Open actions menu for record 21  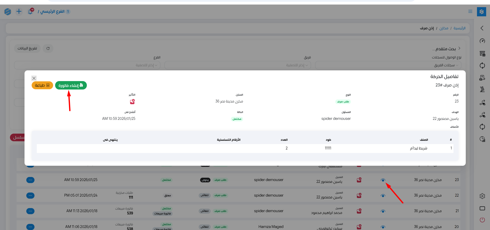click(30, 211)
